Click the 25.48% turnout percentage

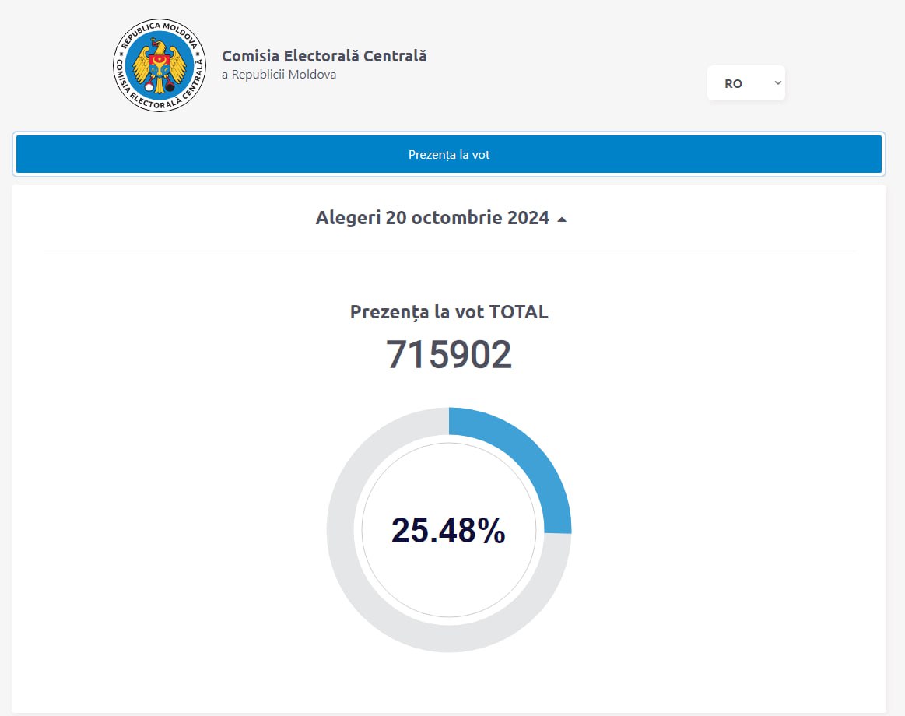(x=448, y=530)
